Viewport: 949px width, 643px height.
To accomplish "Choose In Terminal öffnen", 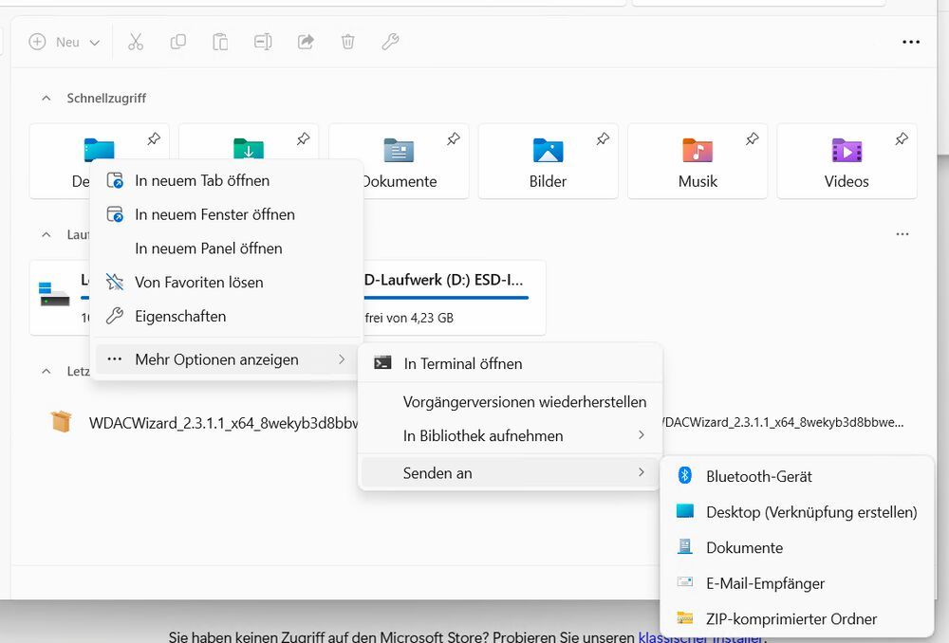I will pos(511,363).
